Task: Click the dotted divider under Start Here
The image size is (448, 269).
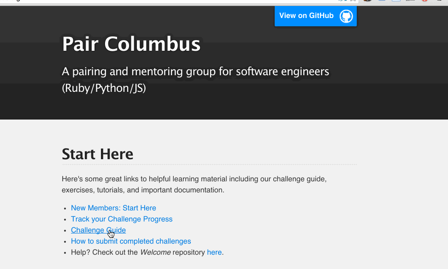Action: point(209,164)
